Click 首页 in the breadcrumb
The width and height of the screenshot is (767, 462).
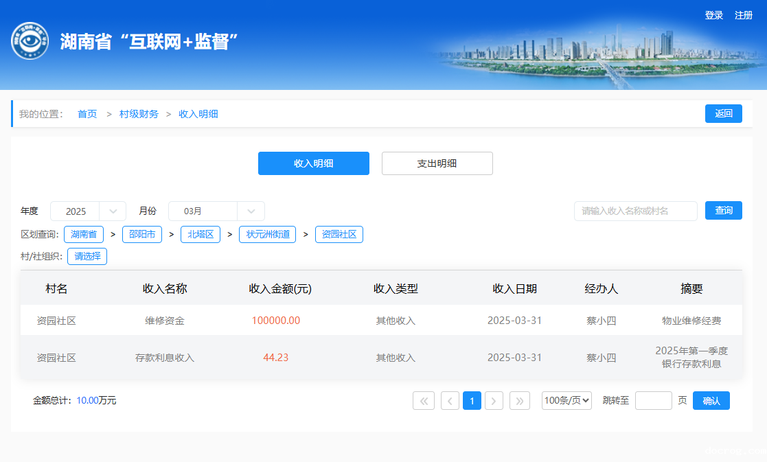[x=87, y=114]
